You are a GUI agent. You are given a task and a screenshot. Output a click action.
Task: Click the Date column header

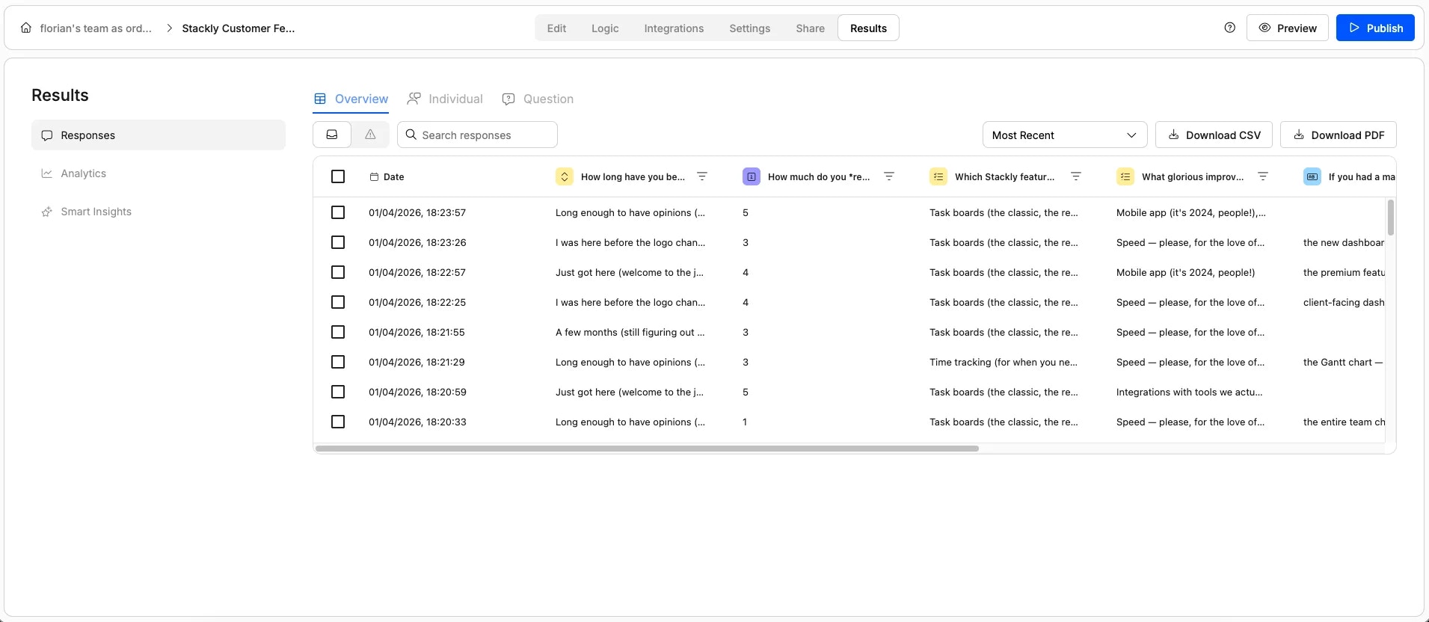point(387,177)
